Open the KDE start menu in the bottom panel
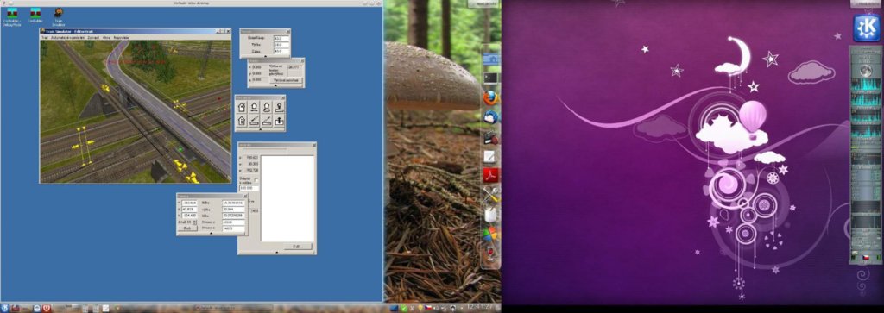 coord(4,309)
